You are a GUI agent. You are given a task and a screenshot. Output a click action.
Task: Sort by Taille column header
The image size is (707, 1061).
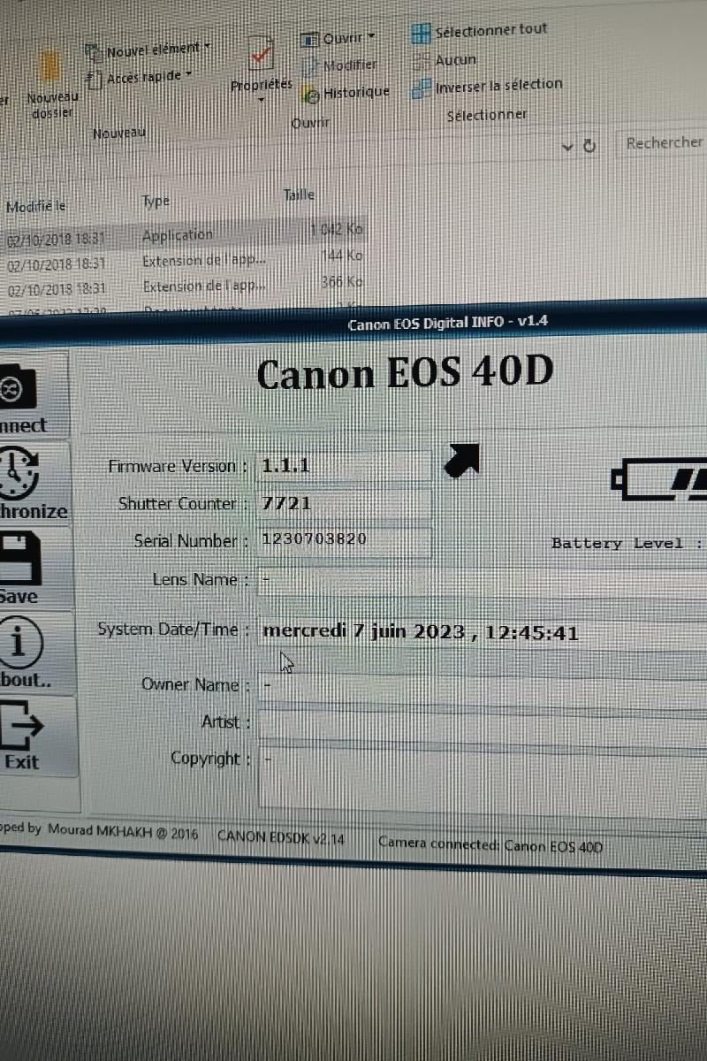[x=299, y=195]
